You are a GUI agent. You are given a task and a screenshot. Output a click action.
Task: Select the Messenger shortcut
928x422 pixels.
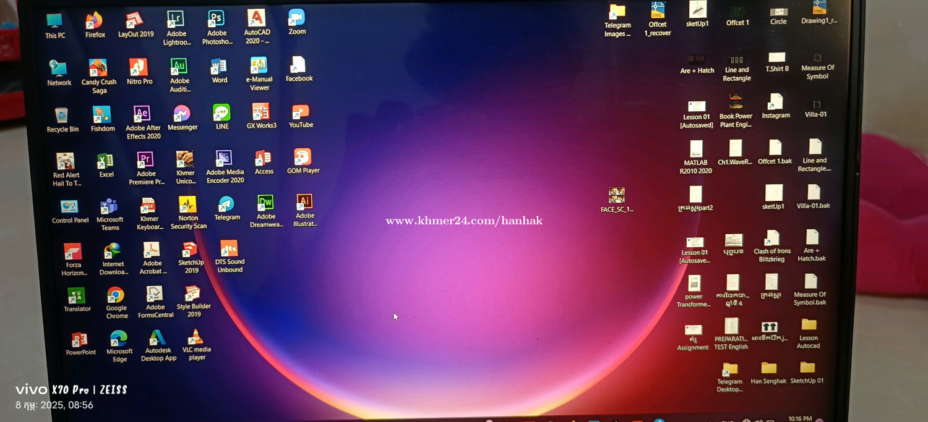pyautogui.click(x=183, y=117)
